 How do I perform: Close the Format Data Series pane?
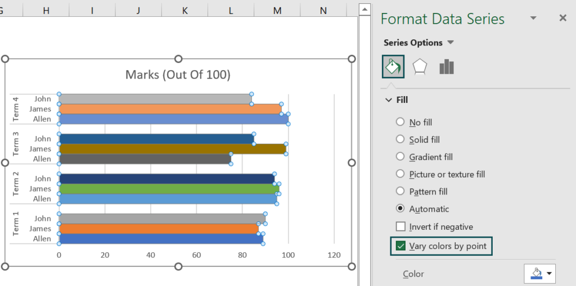point(562,18)
